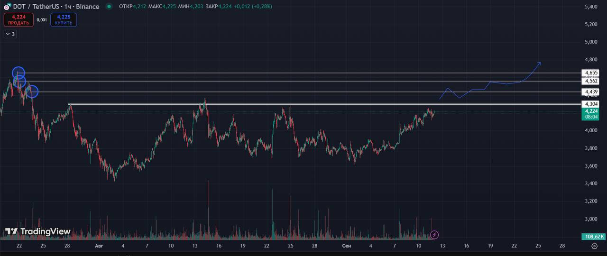
Task: Select the 4,562 price line label
Action: point(591,81)
